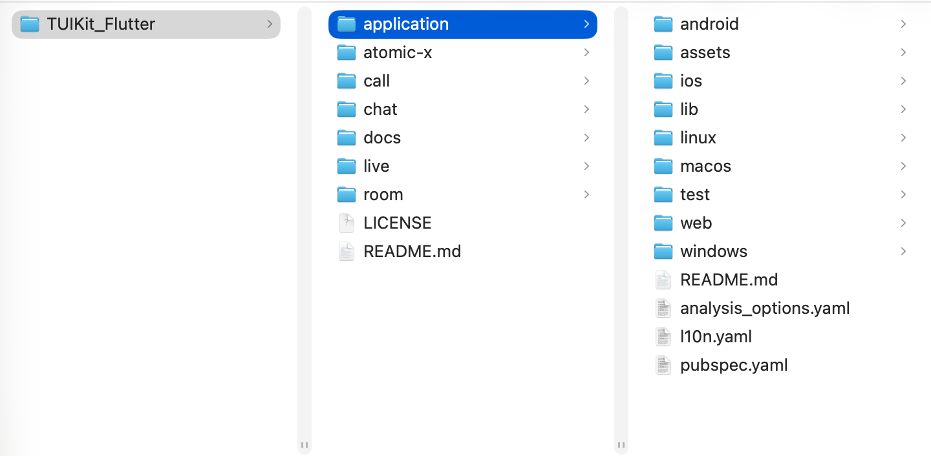This screenshot has height=456, width=931.
Task: Expand the test folder chevron
Action: [903, 195]
